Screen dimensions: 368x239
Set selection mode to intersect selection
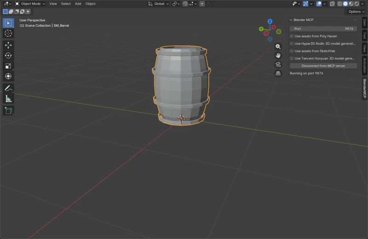28,11
